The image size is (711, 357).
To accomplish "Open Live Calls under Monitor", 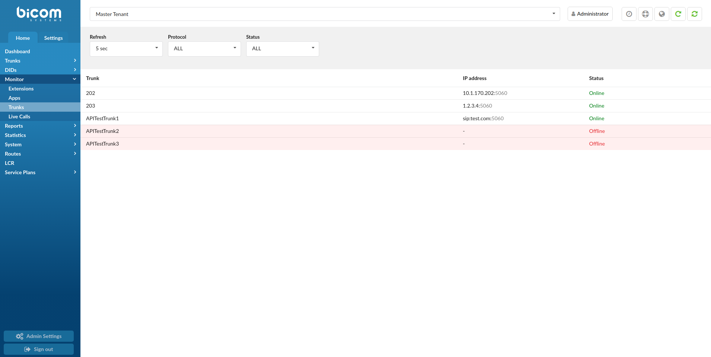I will click(40, 117).
